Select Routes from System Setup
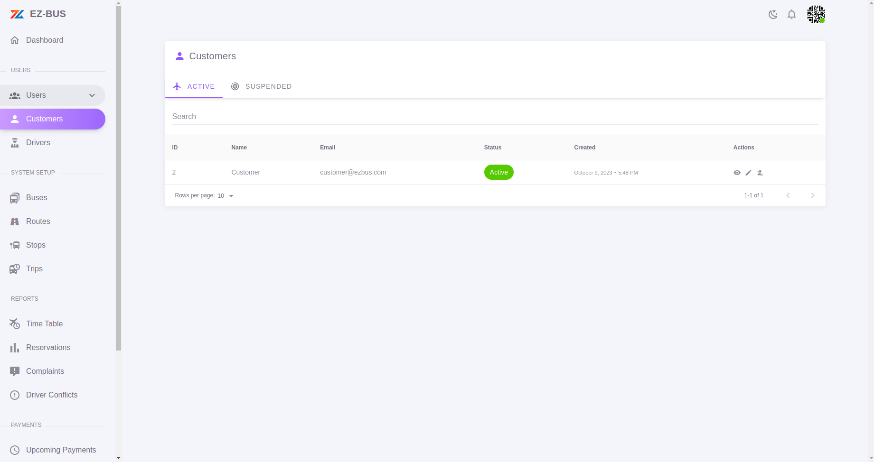Screen dimensions: 874x462 38,221
